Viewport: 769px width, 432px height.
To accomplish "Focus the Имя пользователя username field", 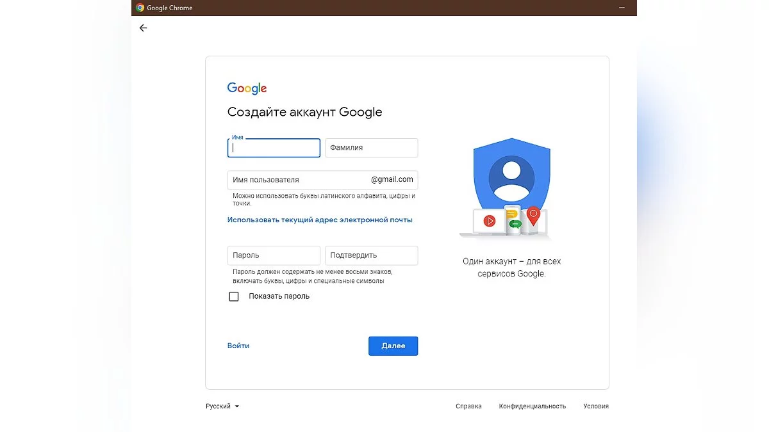I will [x=323, y=180].
